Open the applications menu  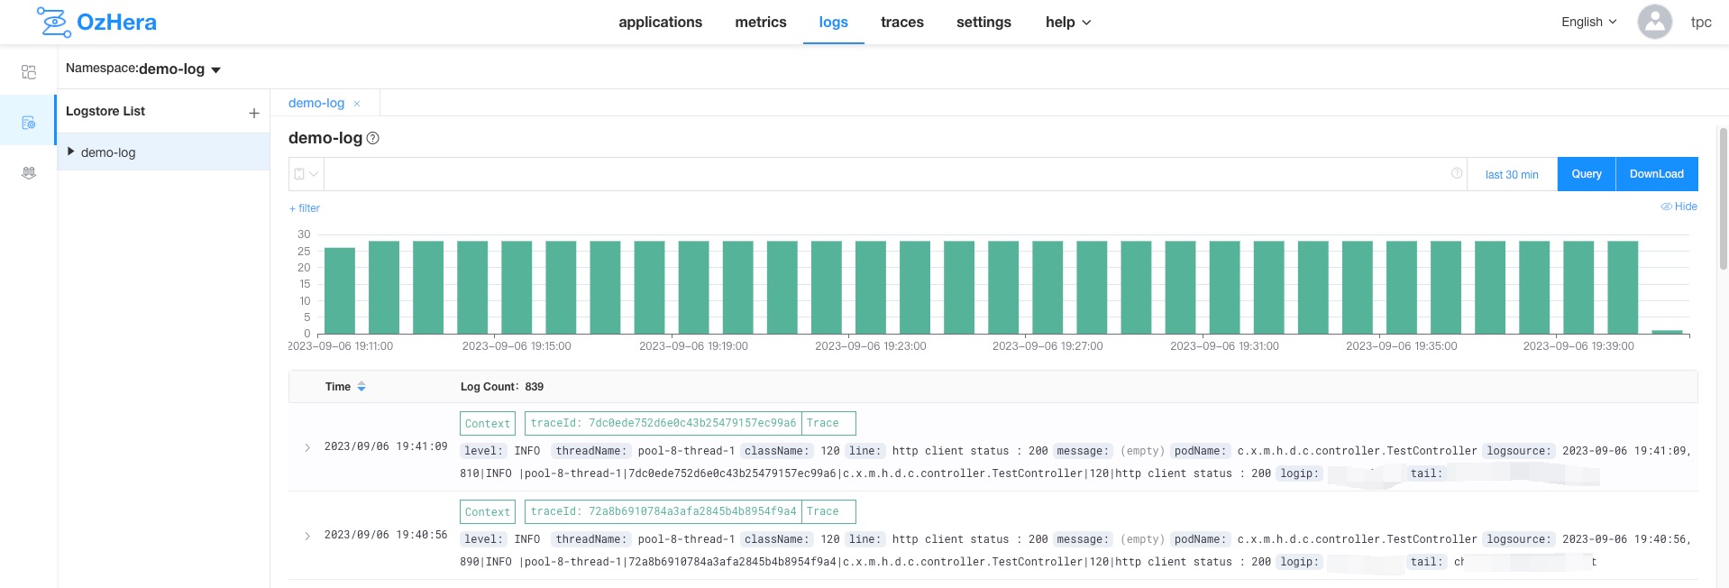pos(660,23)
